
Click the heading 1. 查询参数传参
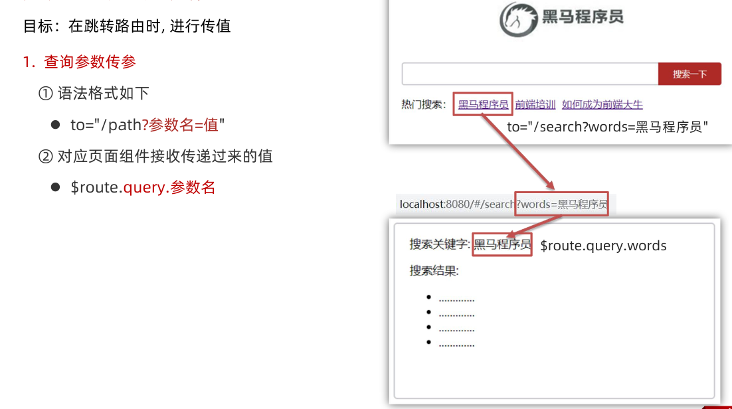(80, 62)
